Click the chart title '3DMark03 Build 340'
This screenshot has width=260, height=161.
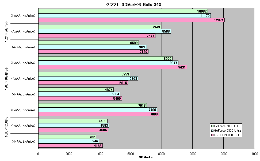point(142,5)
